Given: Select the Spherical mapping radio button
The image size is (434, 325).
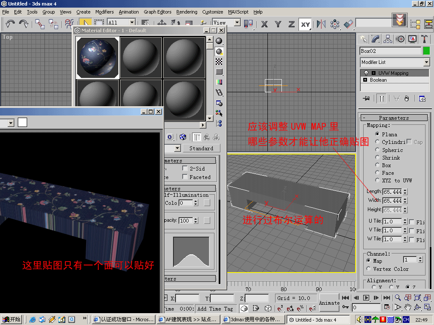Looking at the screenshot, I should click(377, 149).
